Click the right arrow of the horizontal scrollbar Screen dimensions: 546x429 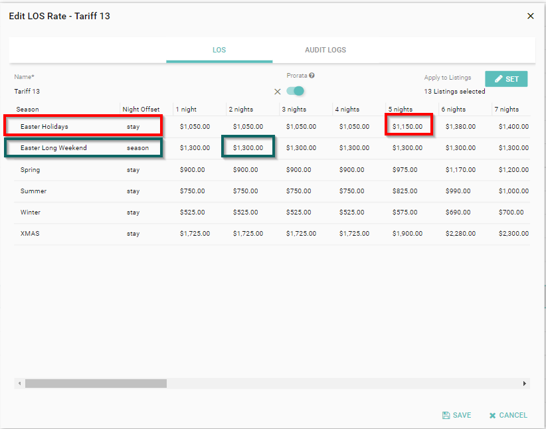525,384
